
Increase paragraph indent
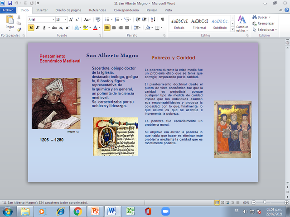click(x=144, y=19)
